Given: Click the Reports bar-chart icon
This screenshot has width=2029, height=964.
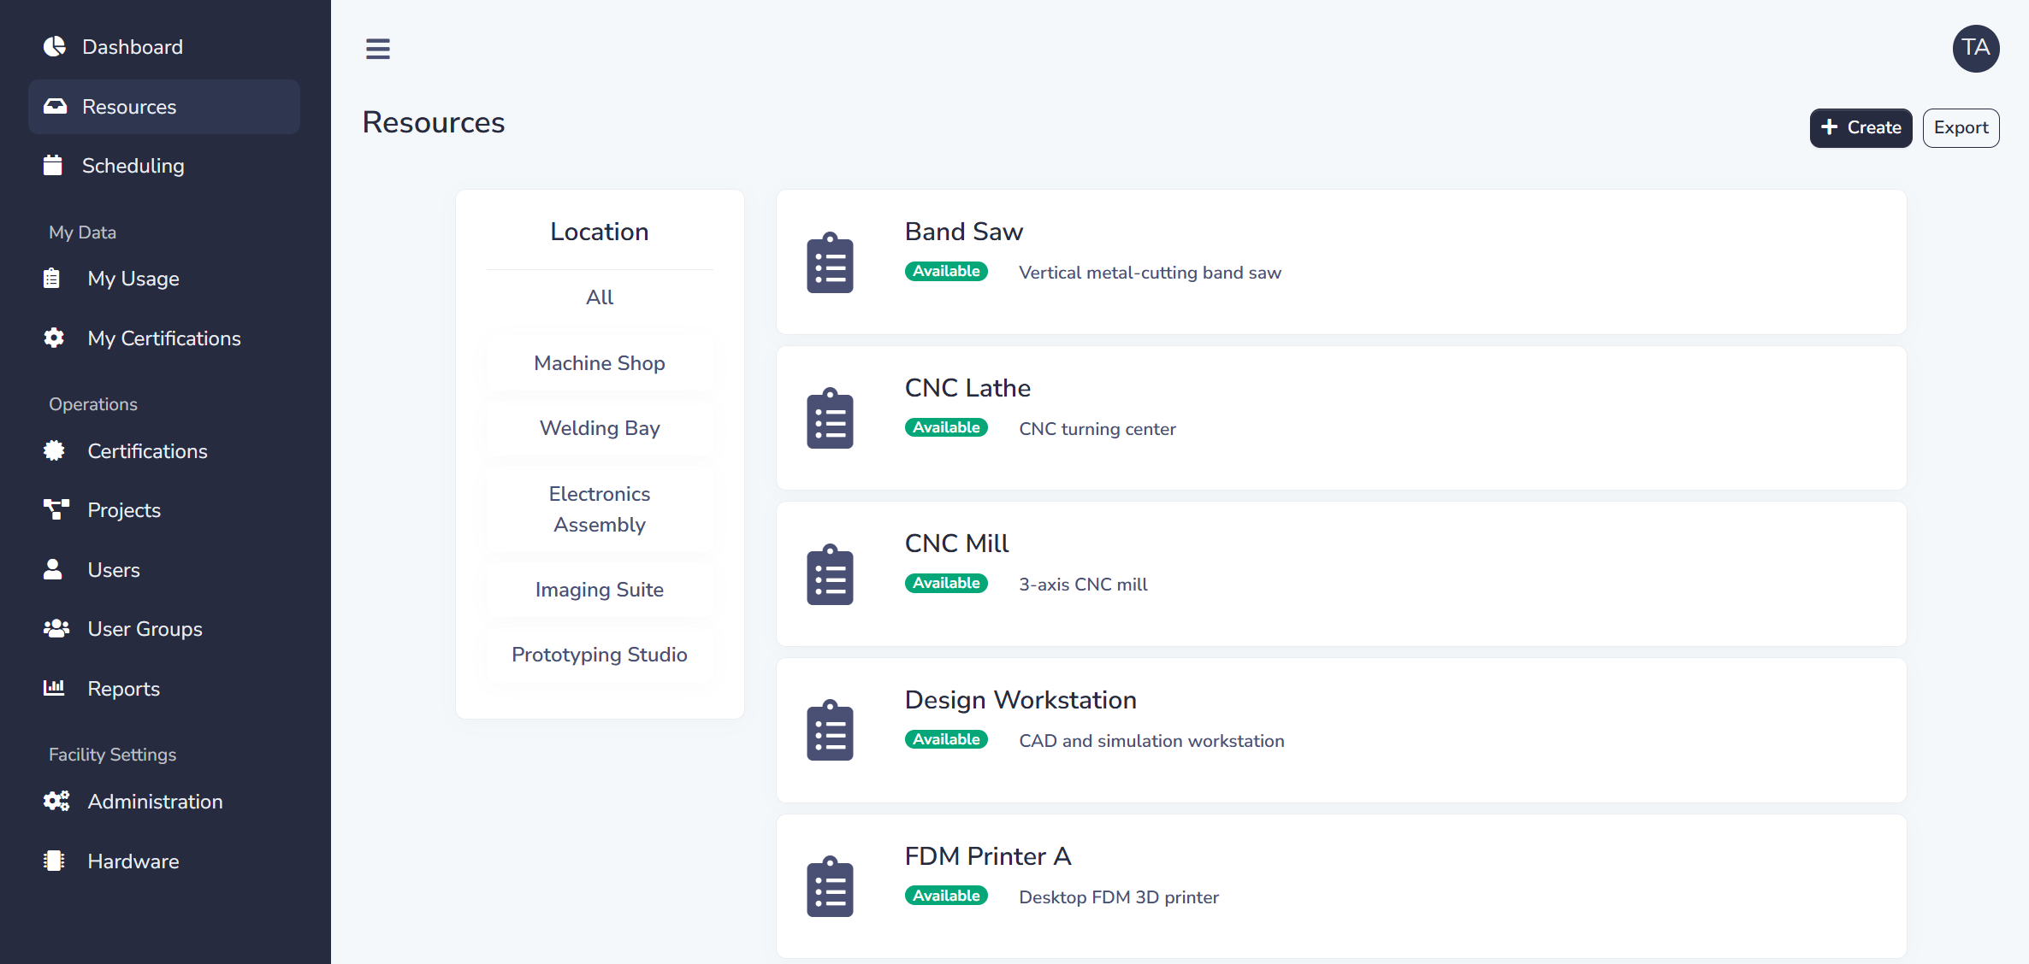Looking at the screenshot, I should [54, 687].
